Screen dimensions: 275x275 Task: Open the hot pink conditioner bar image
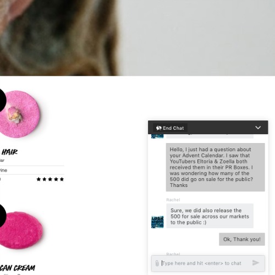point(21,230)
